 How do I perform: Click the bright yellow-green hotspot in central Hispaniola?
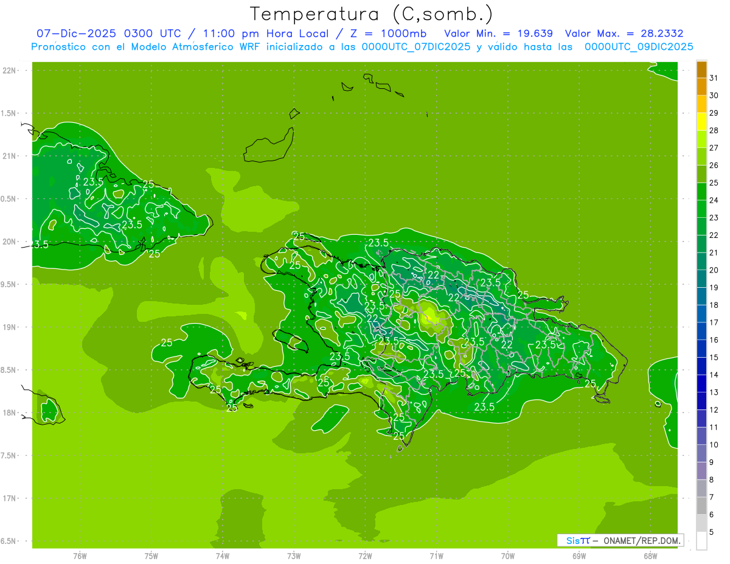(x=431, y=315)
